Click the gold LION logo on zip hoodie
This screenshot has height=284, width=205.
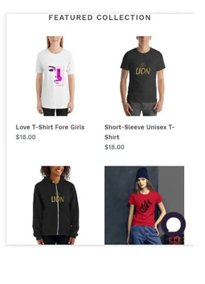tap(58, 198)
